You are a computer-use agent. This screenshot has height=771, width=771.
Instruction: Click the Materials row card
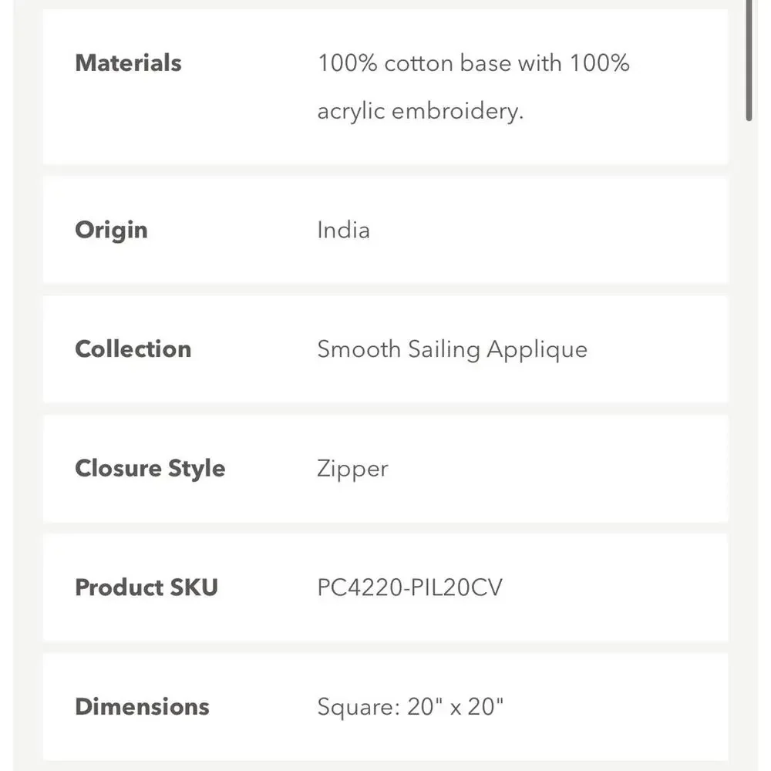(x=385, y=86)
